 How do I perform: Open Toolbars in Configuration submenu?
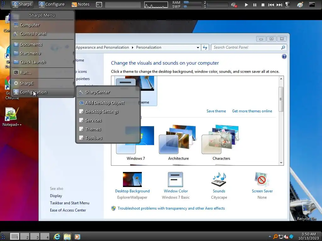pos(108,138)
